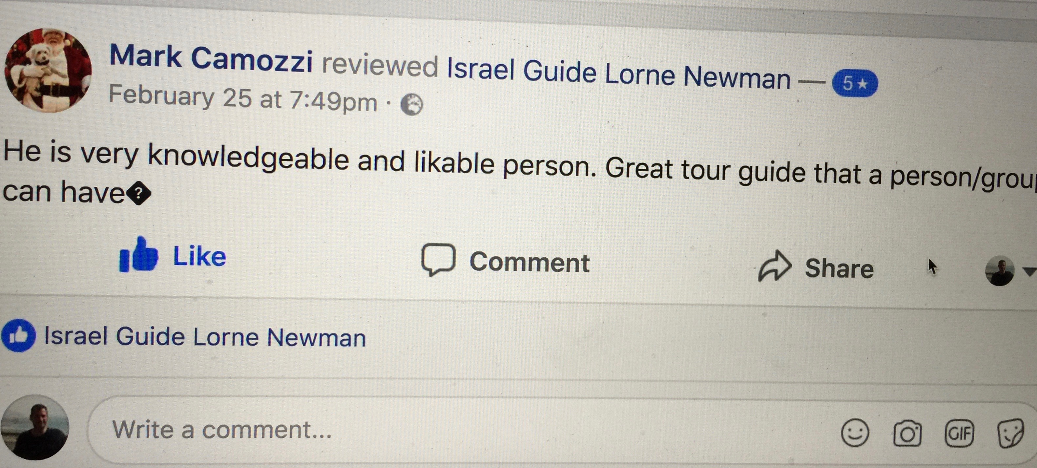Attach a photo with camera icon
The width and height of the screenshot is (1037, 468).
tap(907, 434)
